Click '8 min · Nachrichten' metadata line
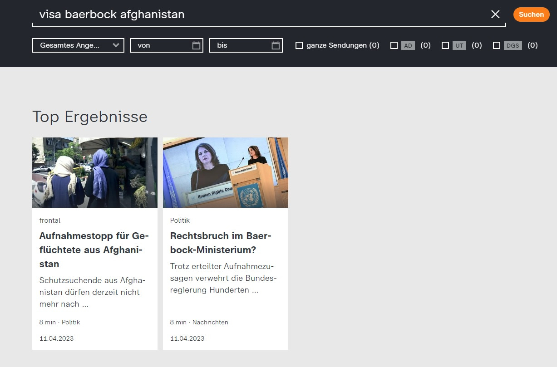The width and height of the screenshot is (557, 367). click(199, 322)
